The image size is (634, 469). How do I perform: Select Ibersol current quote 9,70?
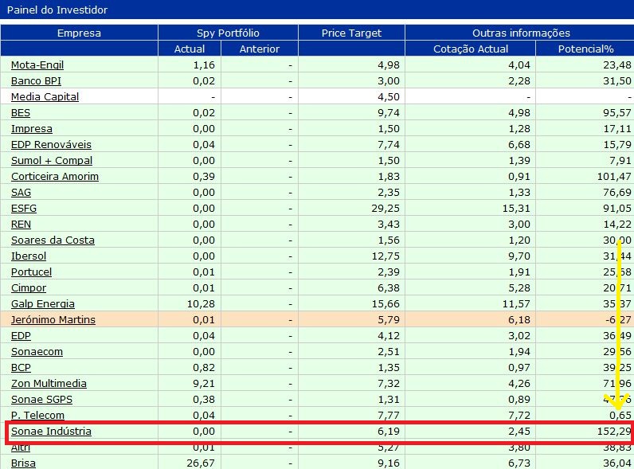(519, 256)
